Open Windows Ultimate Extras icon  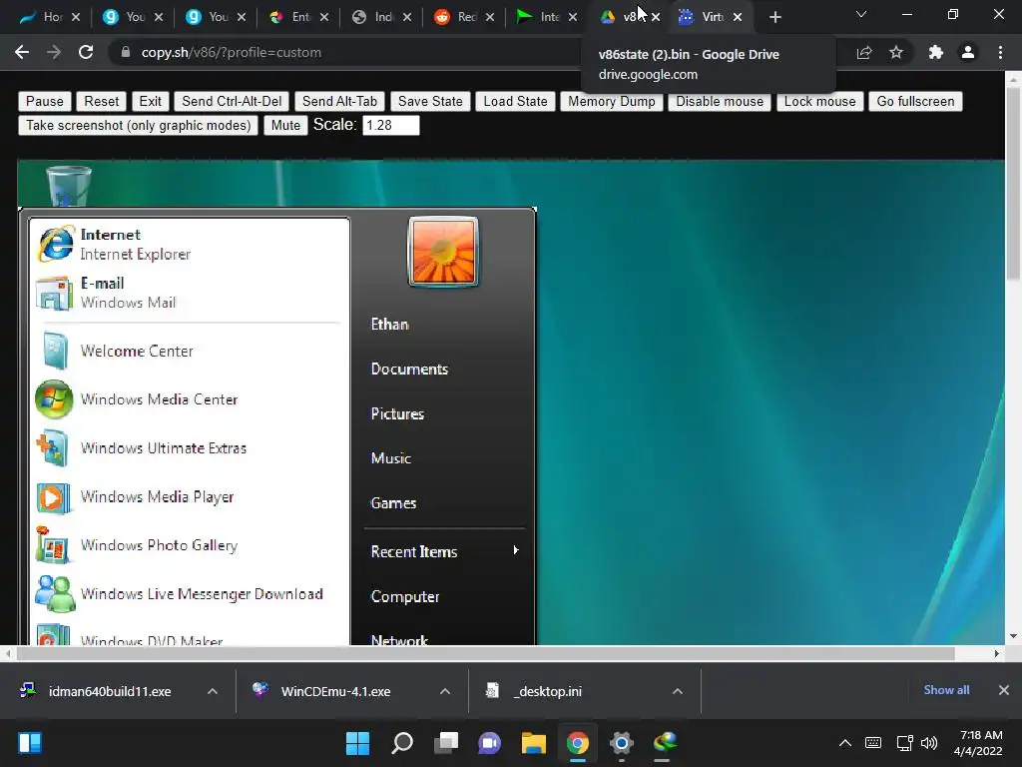[53, 448]
